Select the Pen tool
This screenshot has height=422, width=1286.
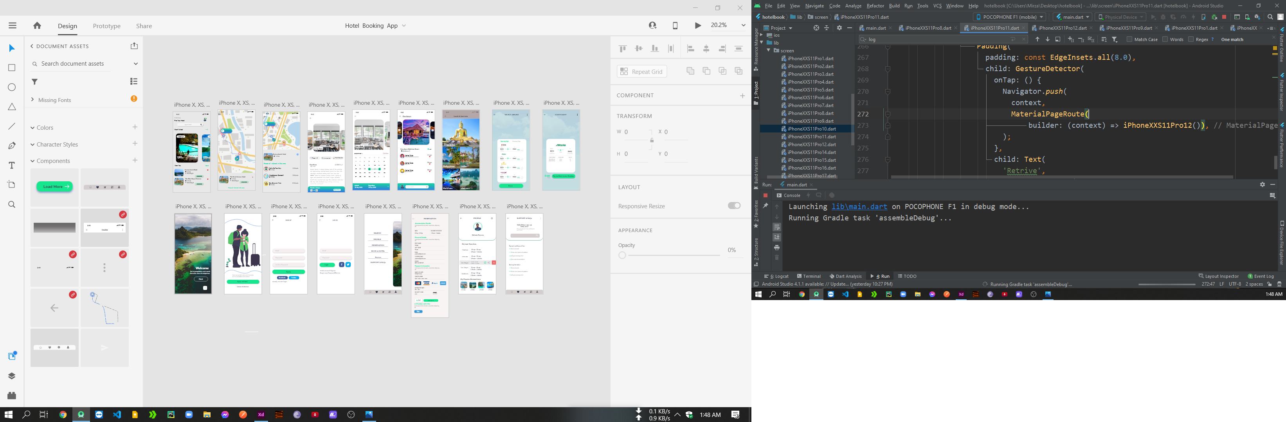12,145
